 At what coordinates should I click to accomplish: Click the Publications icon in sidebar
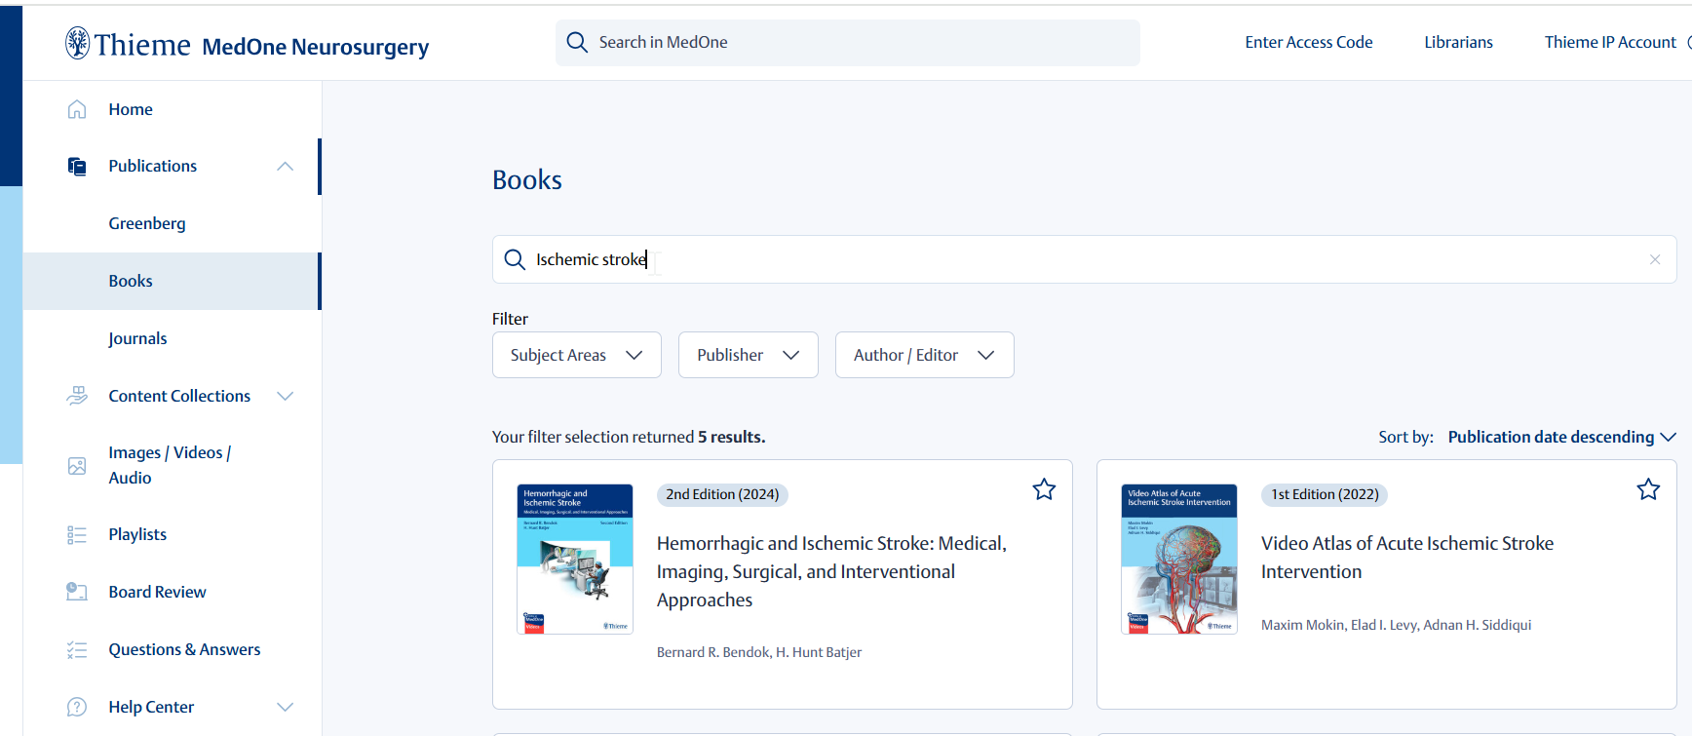click(77, 167)
